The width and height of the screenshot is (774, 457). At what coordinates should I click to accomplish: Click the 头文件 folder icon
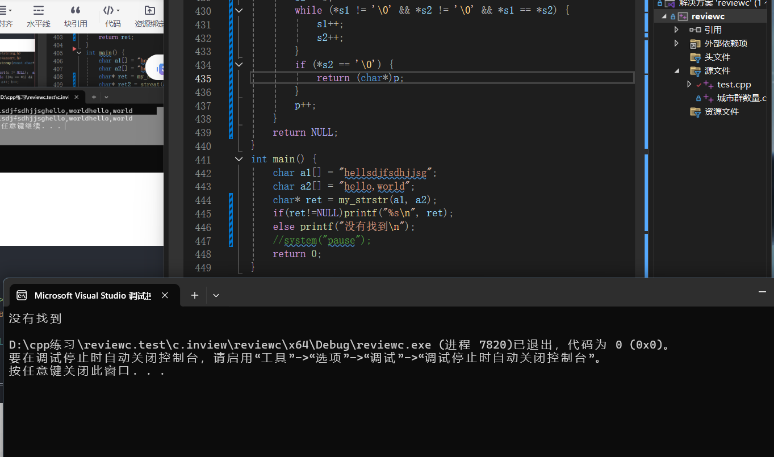coord(695,57)
